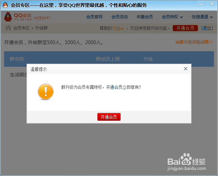Expand the 会员特权 dropdown arrow
Screen dimensions: 218x176
[x=181, y=17]
